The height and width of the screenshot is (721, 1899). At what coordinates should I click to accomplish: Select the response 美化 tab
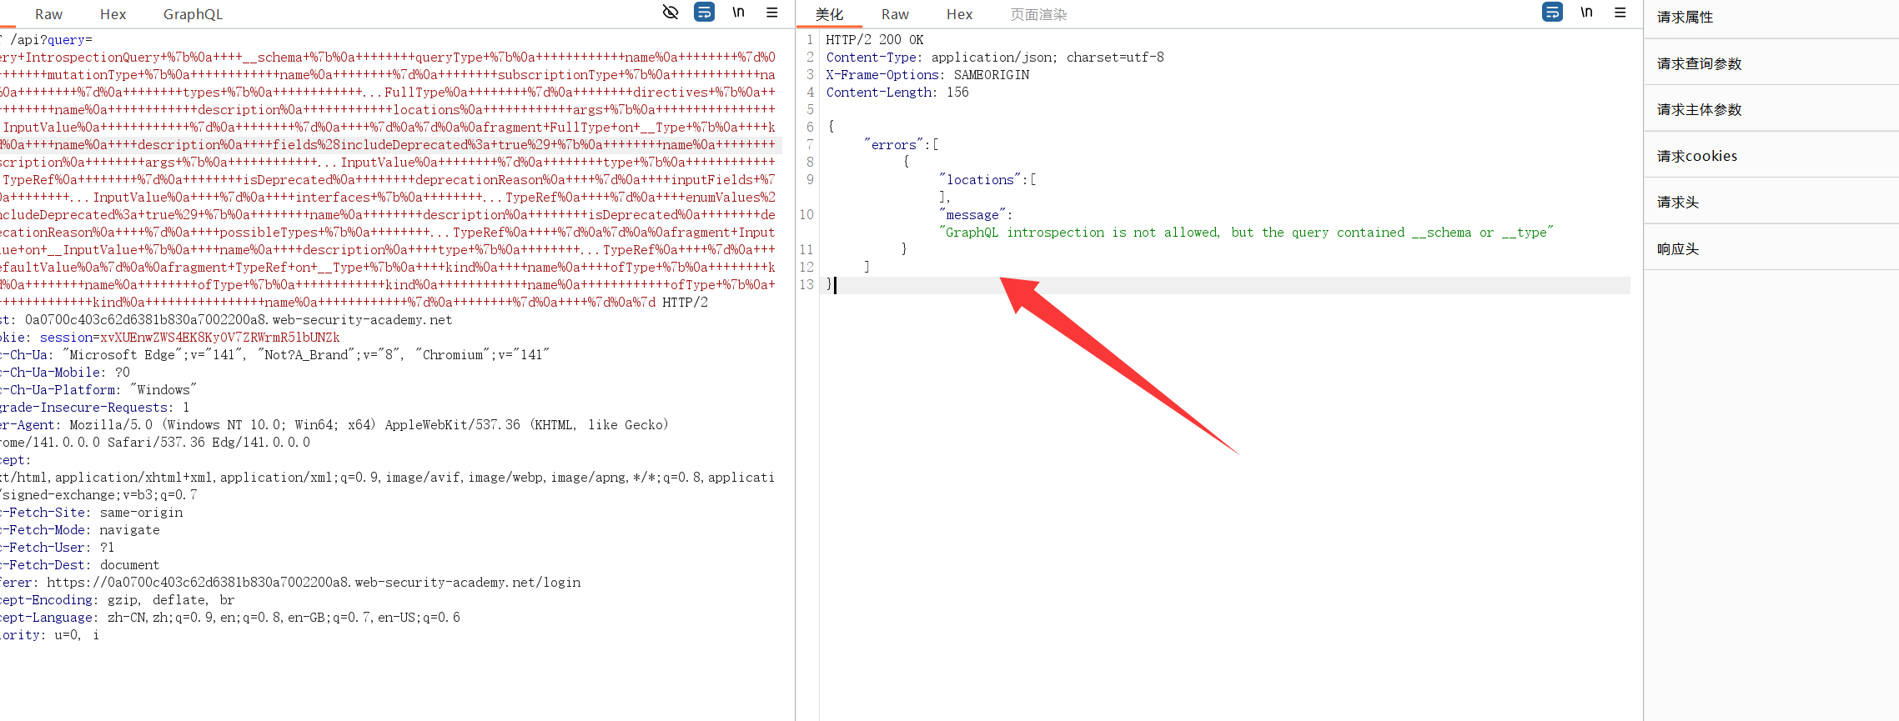coord(829,14)
